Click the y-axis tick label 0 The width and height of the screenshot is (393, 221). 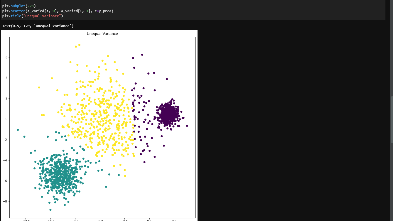[x=6, y=119]
